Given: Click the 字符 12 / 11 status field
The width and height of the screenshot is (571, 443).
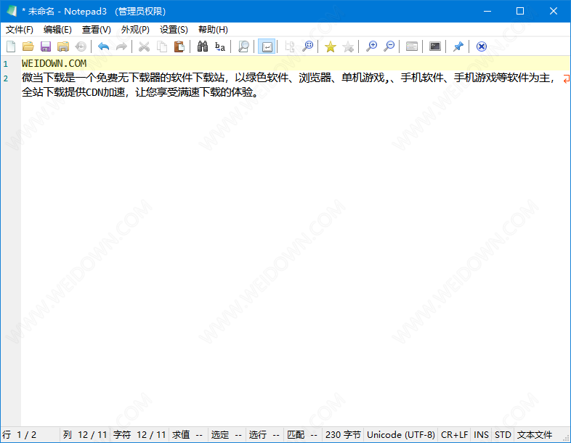Looking at the screenshot, I should coord(139,434).
